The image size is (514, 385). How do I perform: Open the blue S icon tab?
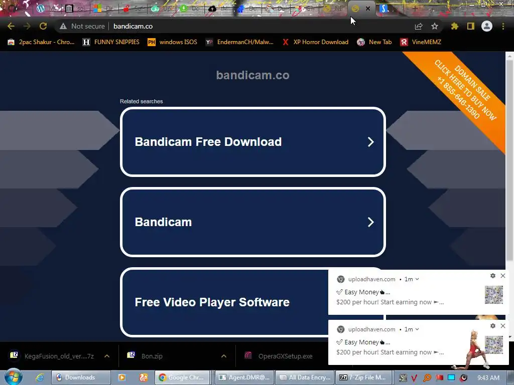click(x=383, y=9)
